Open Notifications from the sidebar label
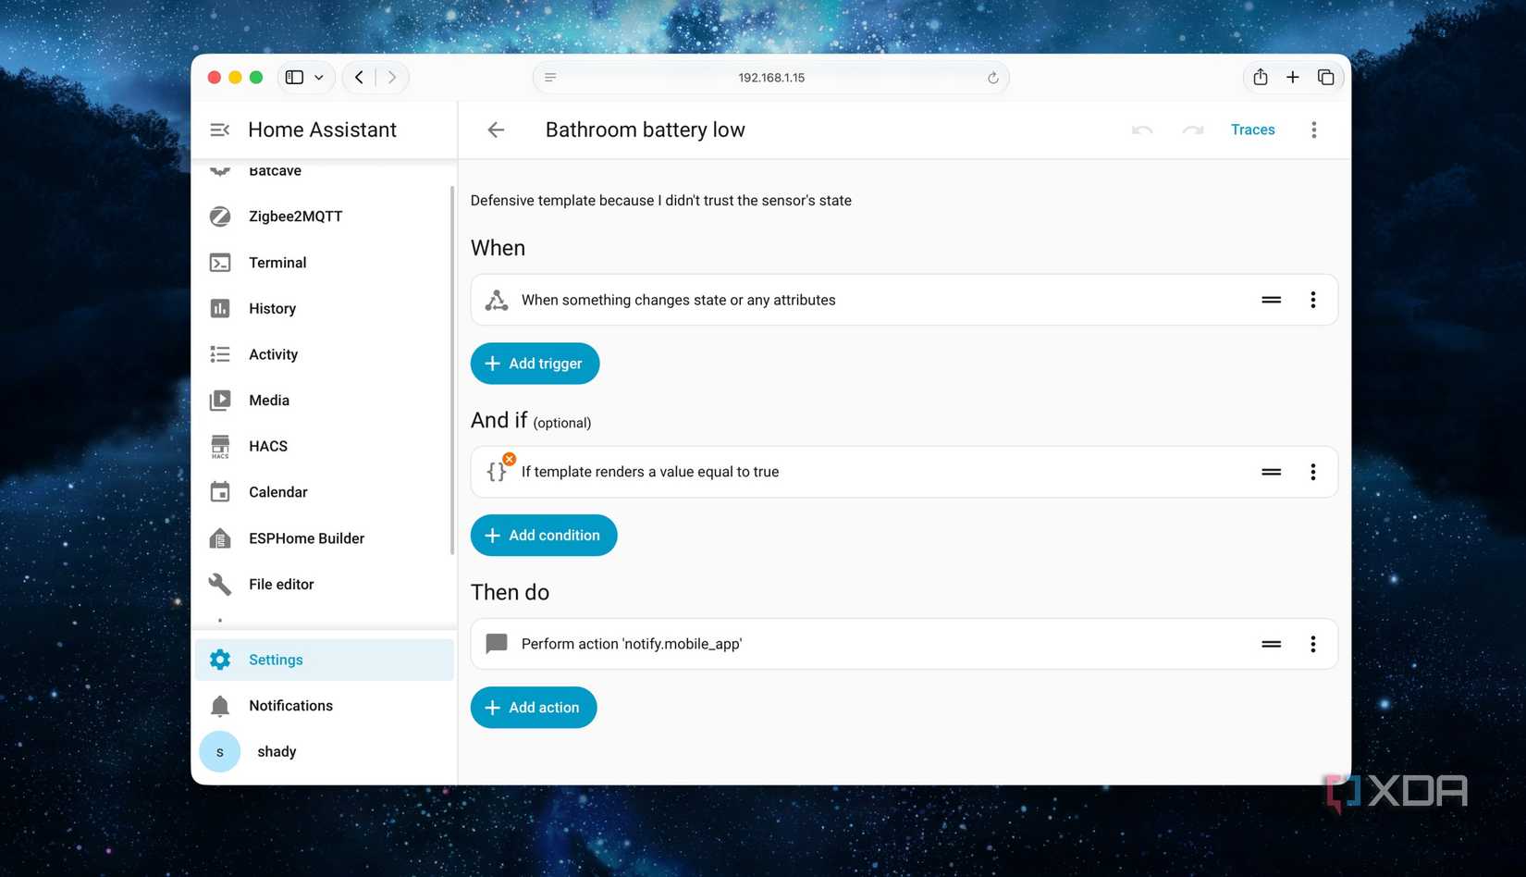 [290, 706]
